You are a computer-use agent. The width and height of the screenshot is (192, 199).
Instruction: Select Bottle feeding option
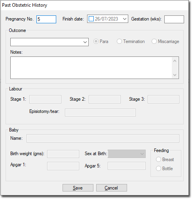[x=158, y=169]
